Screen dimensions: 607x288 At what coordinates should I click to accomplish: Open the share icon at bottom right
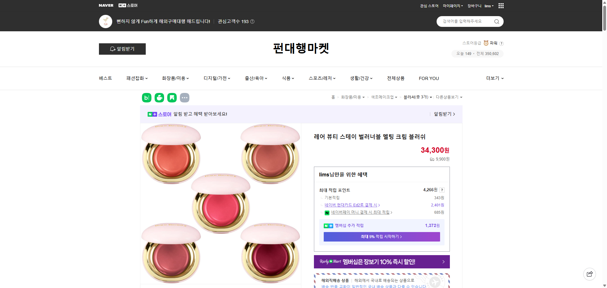[x=589, y=274]
